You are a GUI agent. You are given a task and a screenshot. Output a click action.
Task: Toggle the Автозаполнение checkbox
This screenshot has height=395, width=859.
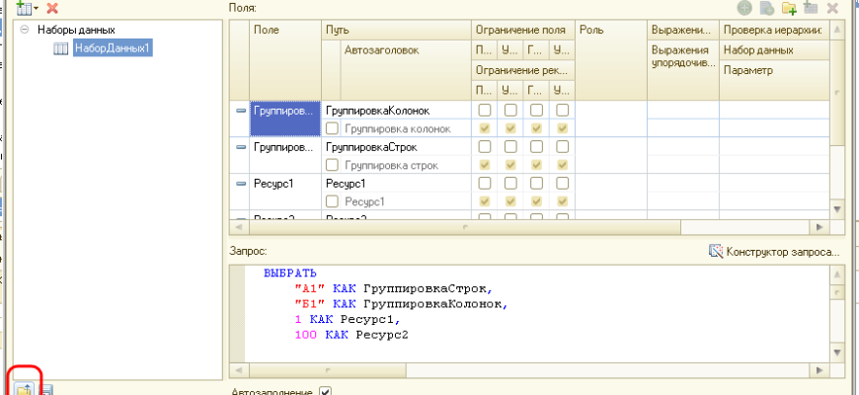click(x=325, y=391)
